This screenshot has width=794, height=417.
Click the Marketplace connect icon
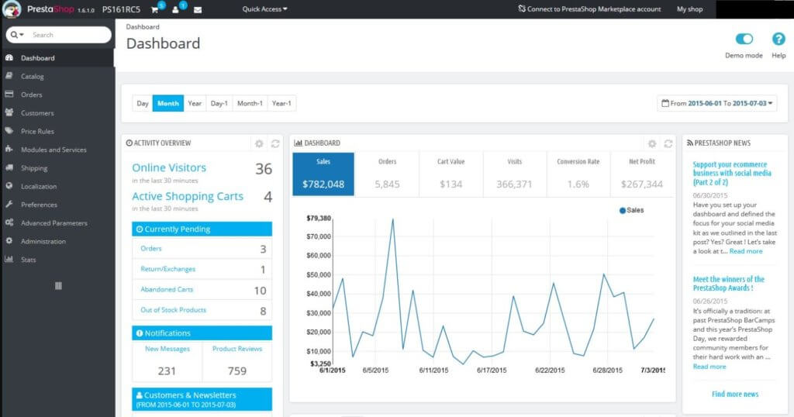[522, 9]
